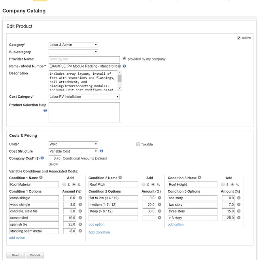272x274 pixels.
Task: Enable the Taxable checkbox
Action: [x=138, y=144]
